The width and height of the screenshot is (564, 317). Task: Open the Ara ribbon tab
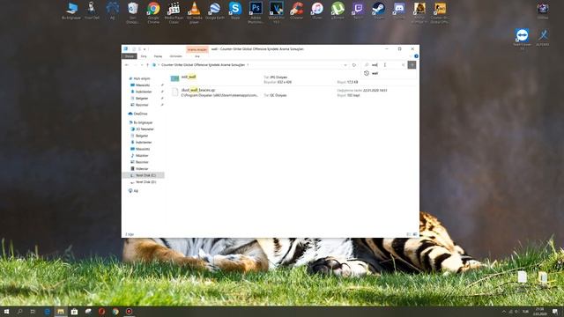click(197, 56)
